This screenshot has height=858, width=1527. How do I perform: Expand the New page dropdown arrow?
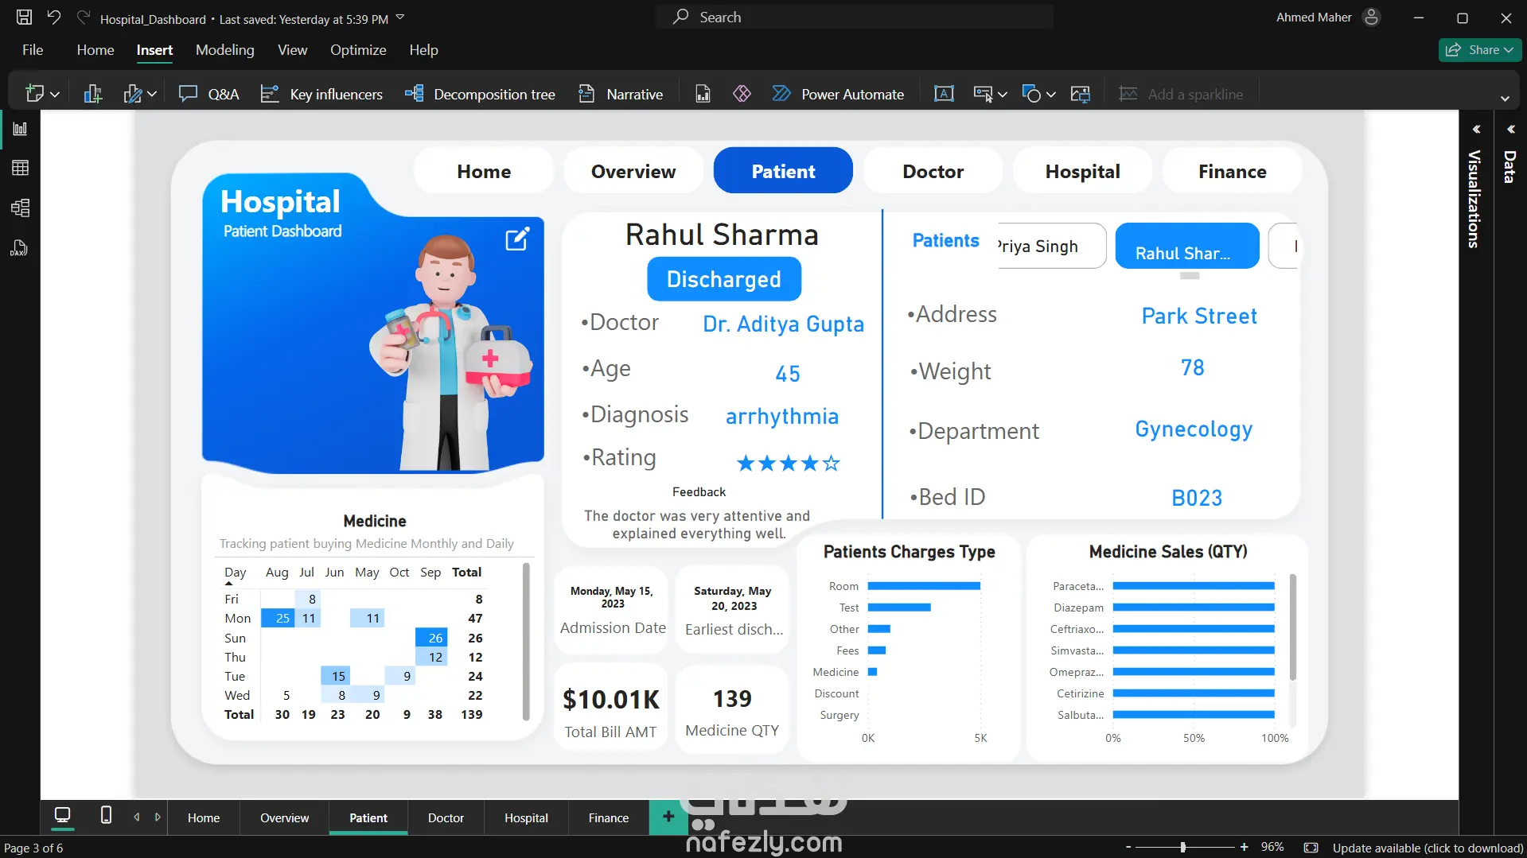tap(55, 95)
